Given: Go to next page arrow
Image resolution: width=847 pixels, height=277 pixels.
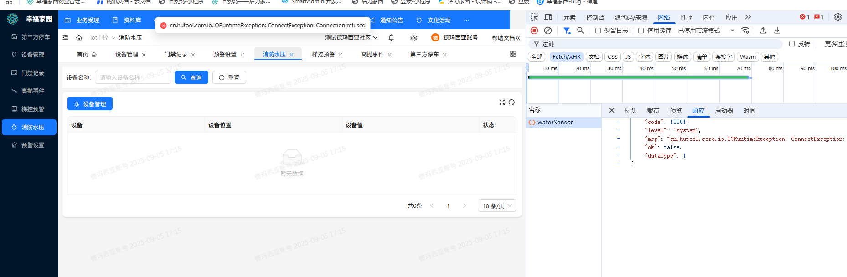Looking at the screenshot, I should click(x=465, y=206).
